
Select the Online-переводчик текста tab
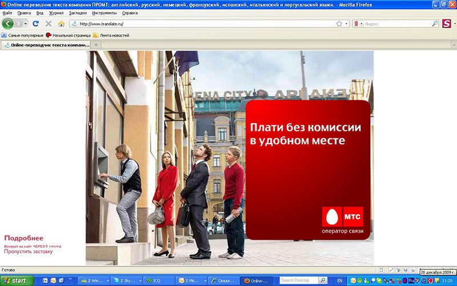(47, 45)
